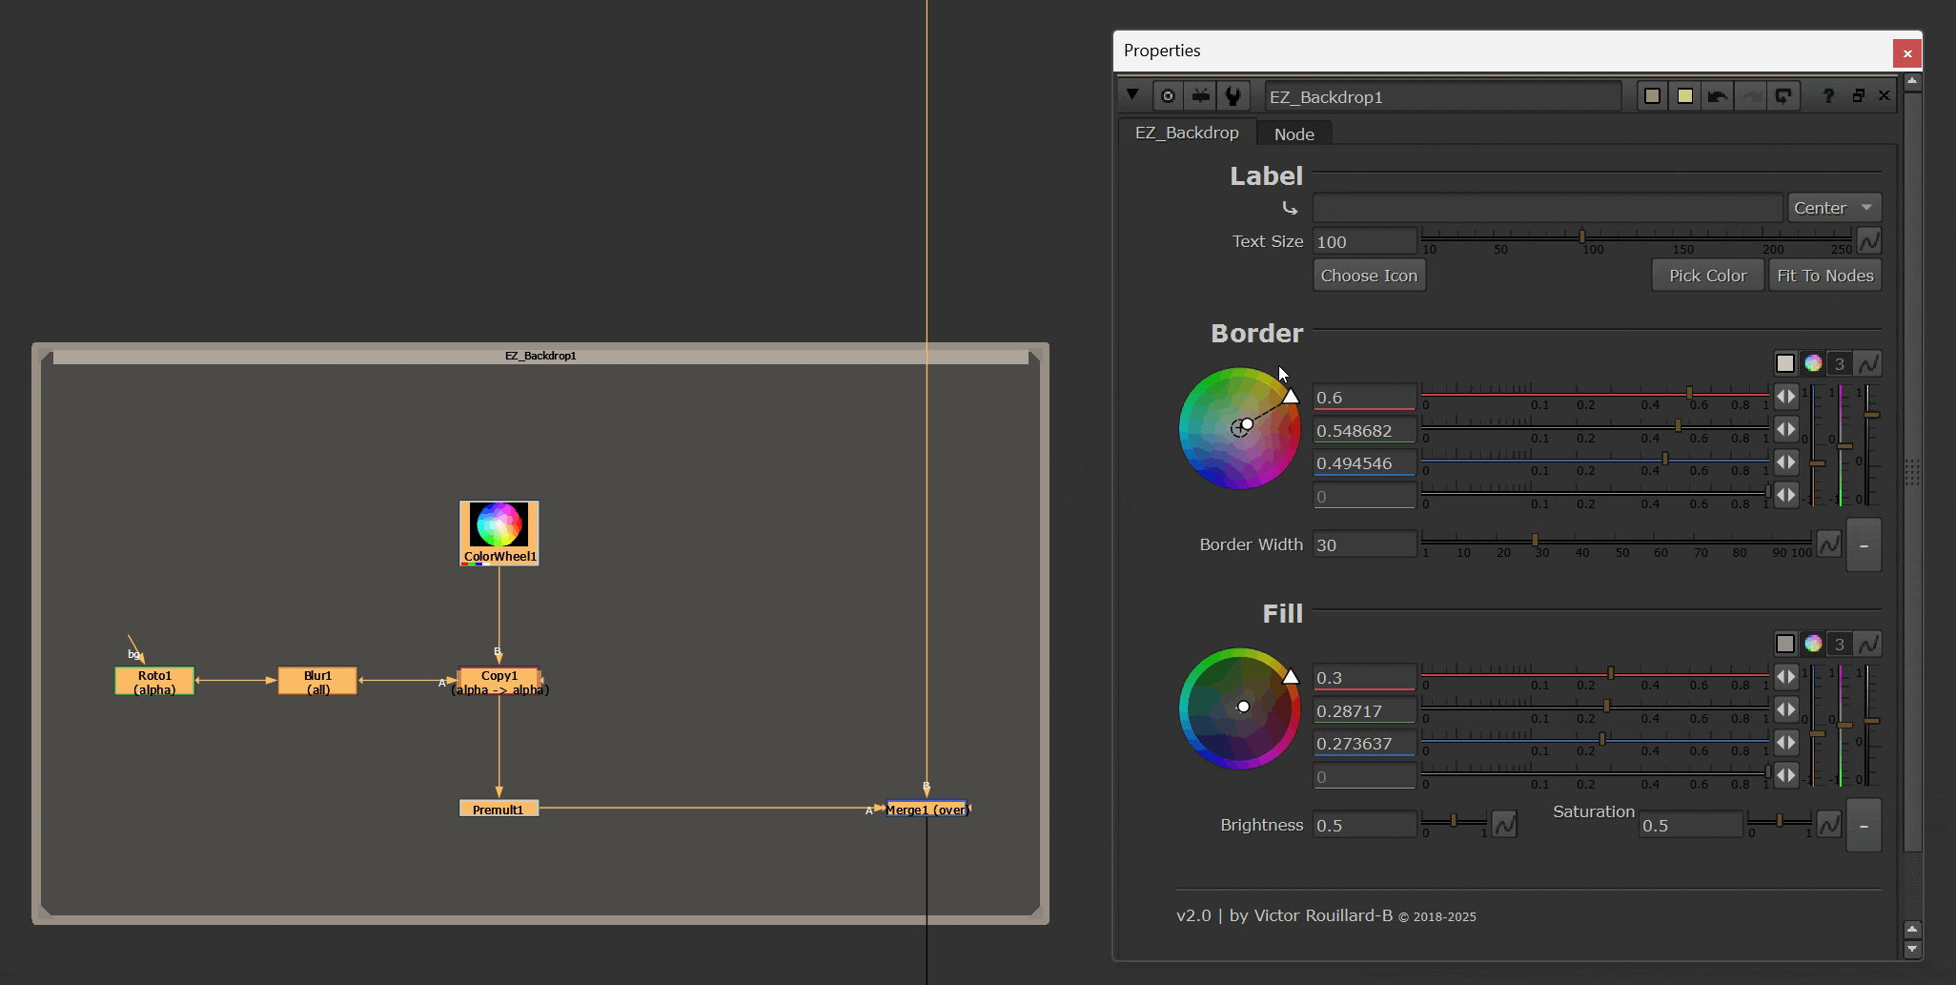This screenshot has height=985, width=1956.
Task: Toggle the Fill color swatch button
Action: [x=1784, y=644]
